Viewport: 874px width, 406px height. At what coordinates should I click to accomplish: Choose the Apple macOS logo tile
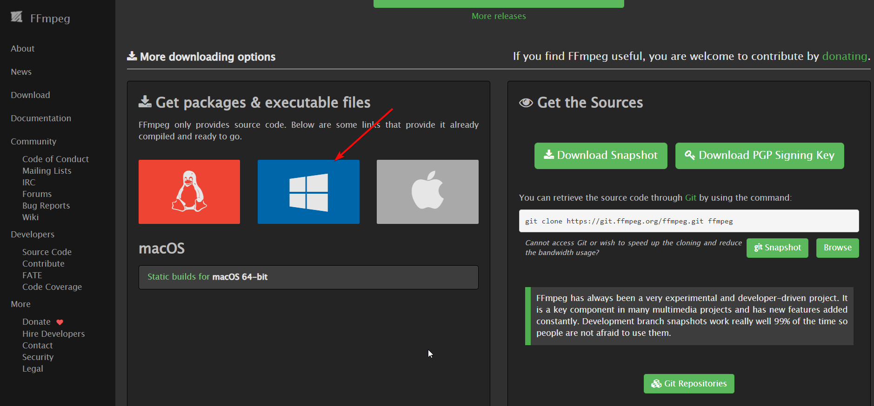(x=427, y=192)
